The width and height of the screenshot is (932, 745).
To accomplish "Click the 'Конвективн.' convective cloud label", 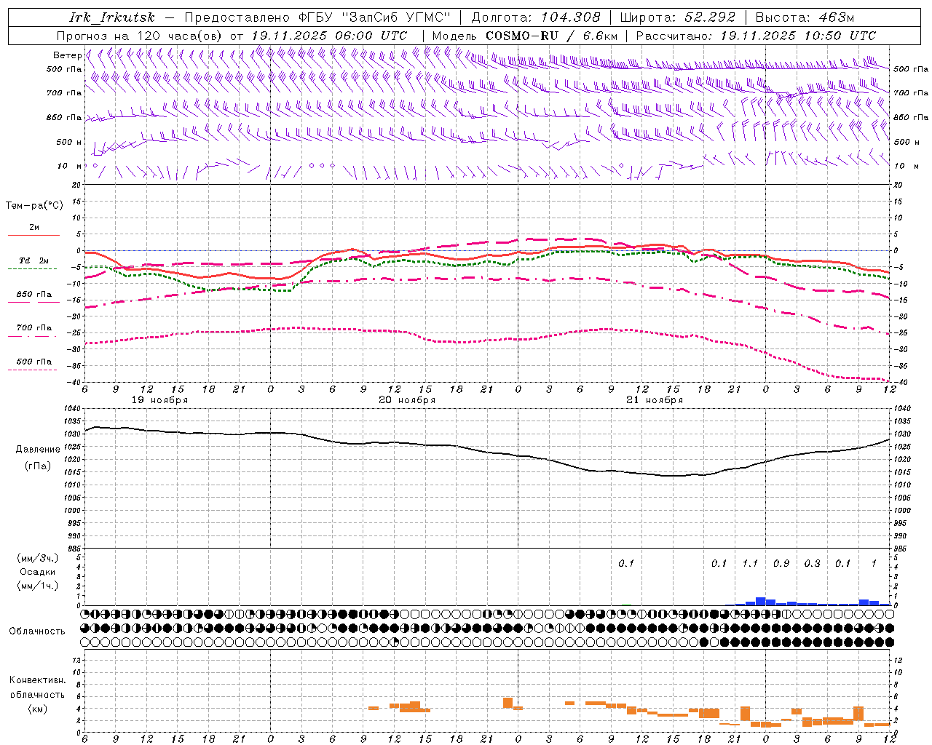I will 37,680.
